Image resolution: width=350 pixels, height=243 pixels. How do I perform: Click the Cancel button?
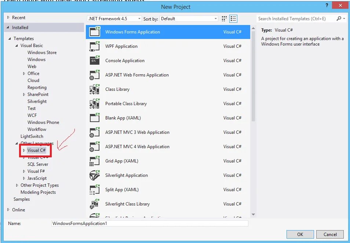point(330,234)
